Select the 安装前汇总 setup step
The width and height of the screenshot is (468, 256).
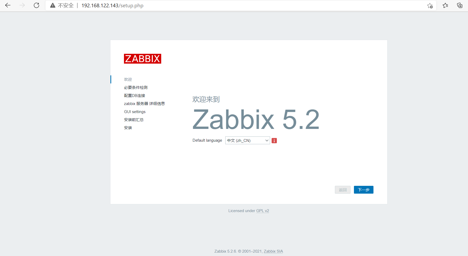[134, 120]
